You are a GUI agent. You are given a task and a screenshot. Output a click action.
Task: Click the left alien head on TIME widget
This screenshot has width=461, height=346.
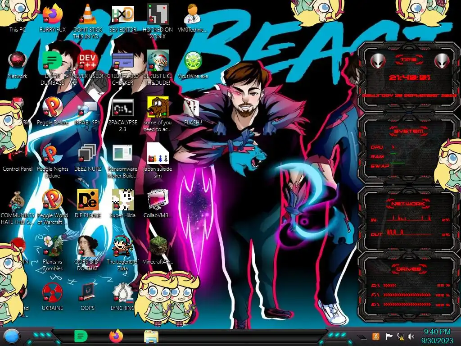coord(377,61)
